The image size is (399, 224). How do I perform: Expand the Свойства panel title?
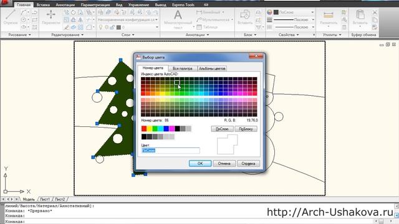289,35
